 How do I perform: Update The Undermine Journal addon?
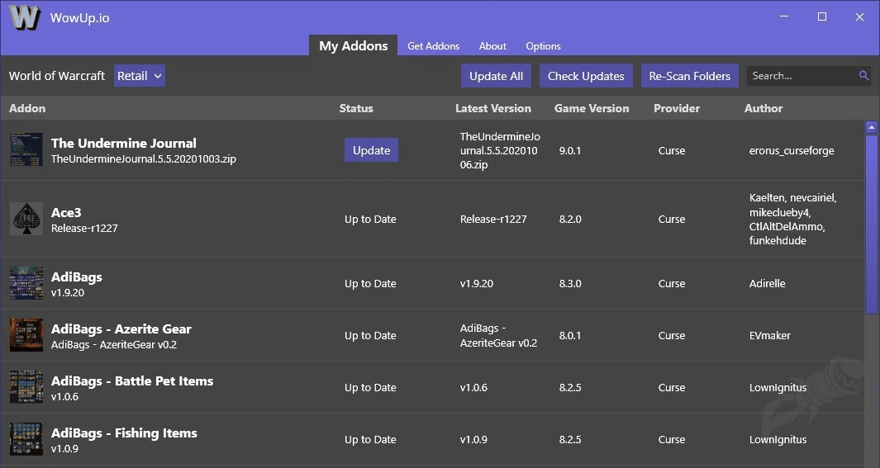(371, 150)
